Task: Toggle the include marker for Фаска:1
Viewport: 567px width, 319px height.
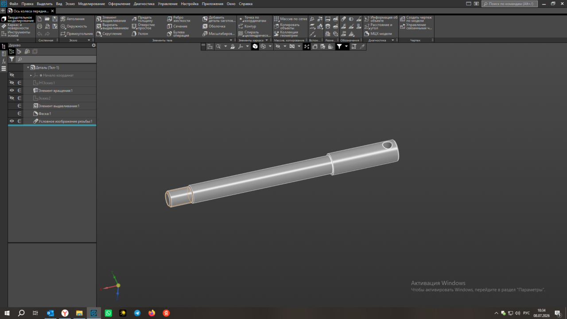Action: [19, 113]
